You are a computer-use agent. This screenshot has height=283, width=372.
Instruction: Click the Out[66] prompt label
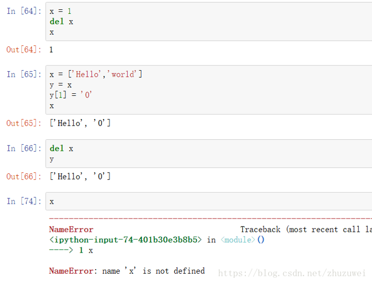click(x=23, y=177)
